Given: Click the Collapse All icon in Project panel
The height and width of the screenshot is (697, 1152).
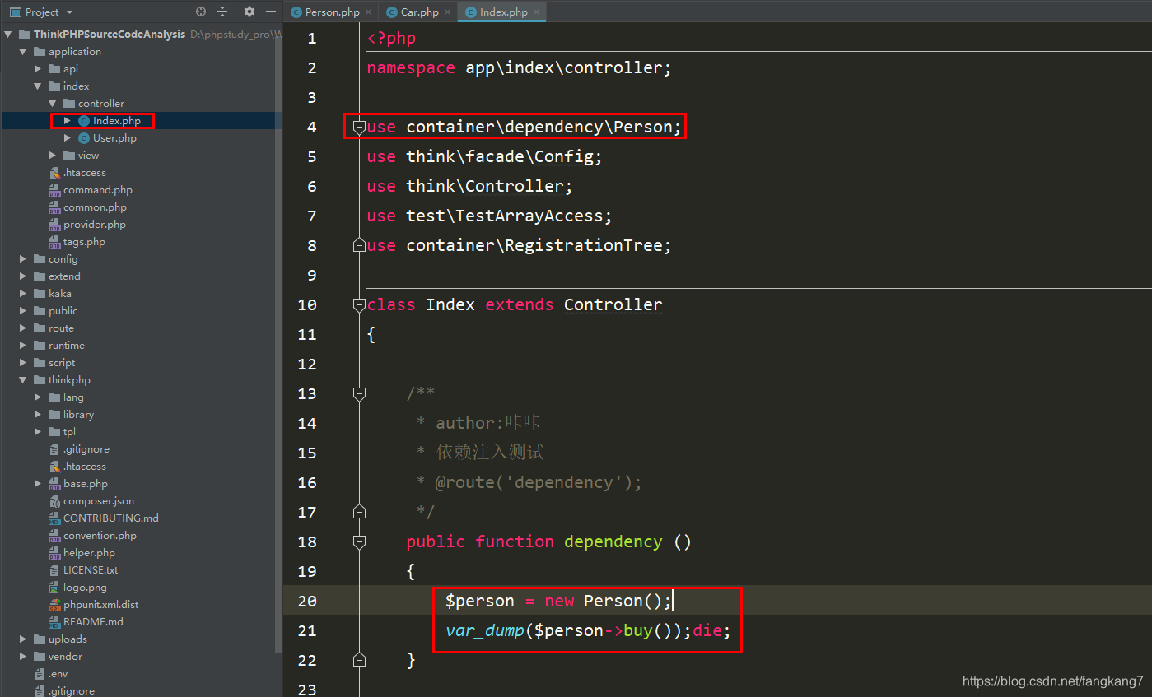Looking at the screenshot, I should 222,12.
